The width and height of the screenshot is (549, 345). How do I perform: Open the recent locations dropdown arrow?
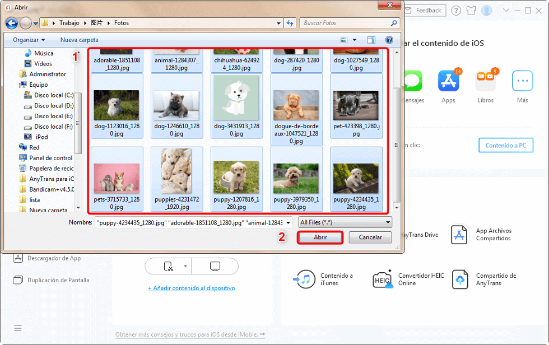35,24
